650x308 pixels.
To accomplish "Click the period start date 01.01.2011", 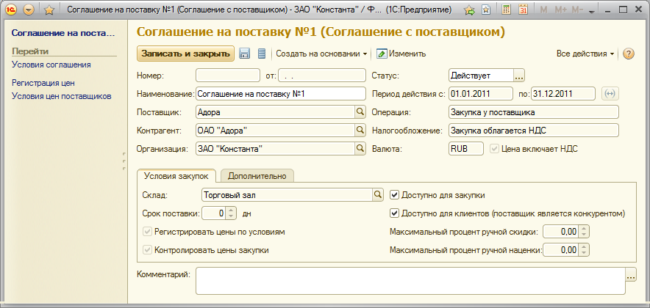I will tap(480, 94).
